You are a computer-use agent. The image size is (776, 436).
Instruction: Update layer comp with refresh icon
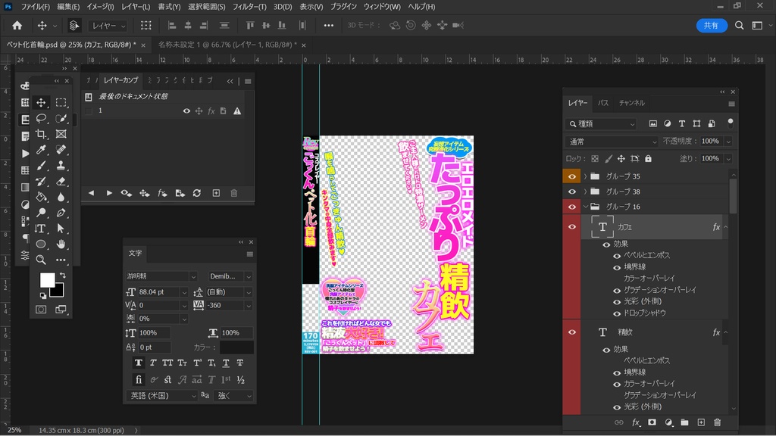pos(197,193)
